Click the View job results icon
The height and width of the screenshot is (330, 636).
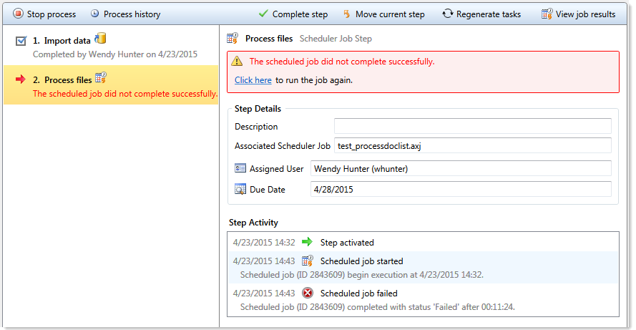pyautogui.click(x=547, y=14)
